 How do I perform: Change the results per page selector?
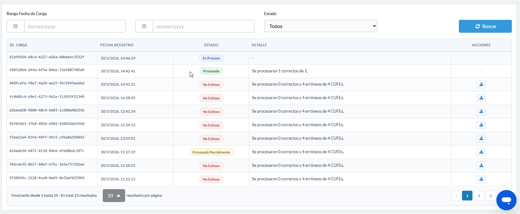(x=114, y=195)
